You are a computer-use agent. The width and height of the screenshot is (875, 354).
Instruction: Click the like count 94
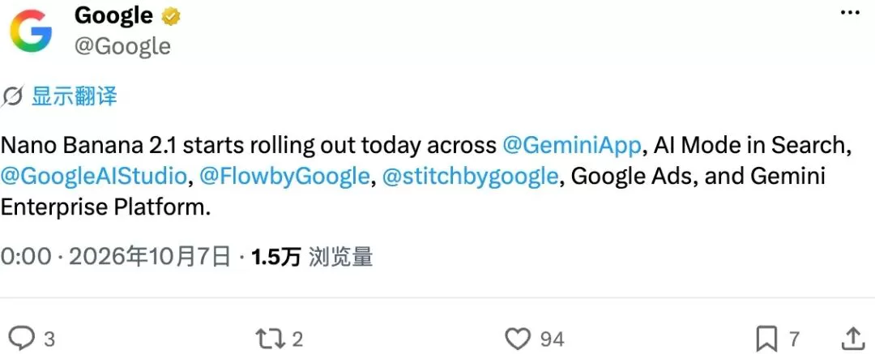pos(552,339)
